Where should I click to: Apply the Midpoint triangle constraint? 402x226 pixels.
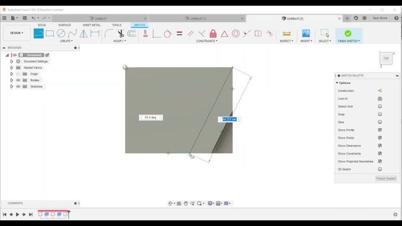(224, 33)
